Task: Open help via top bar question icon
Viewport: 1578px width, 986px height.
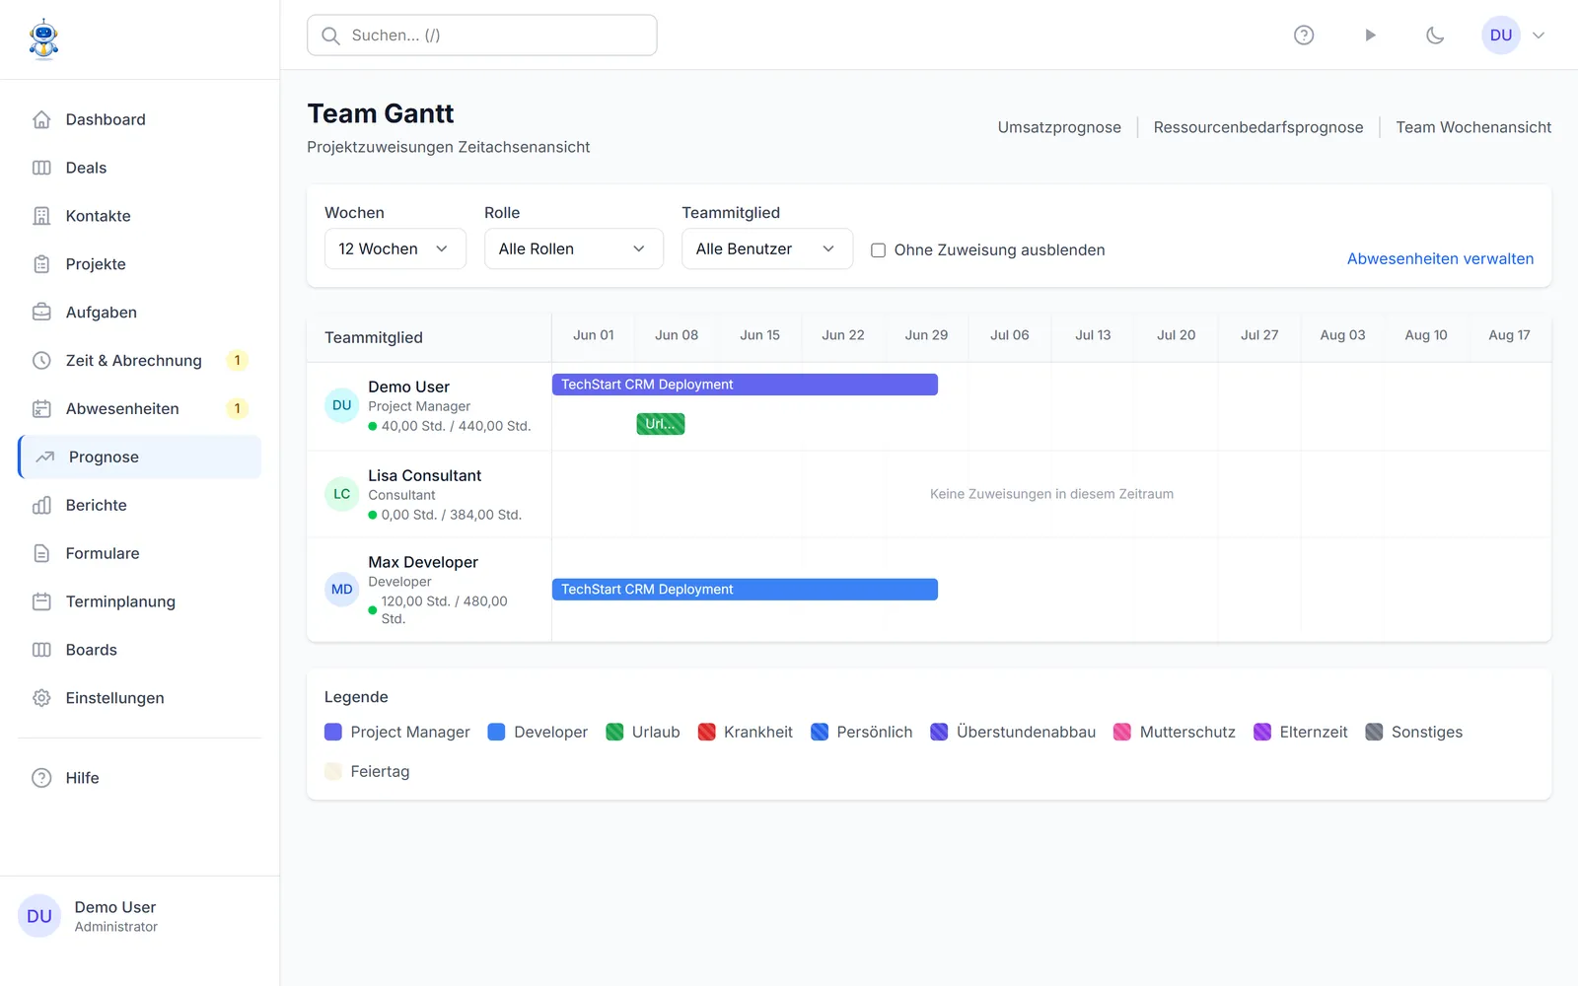Action: point(1304,35)
